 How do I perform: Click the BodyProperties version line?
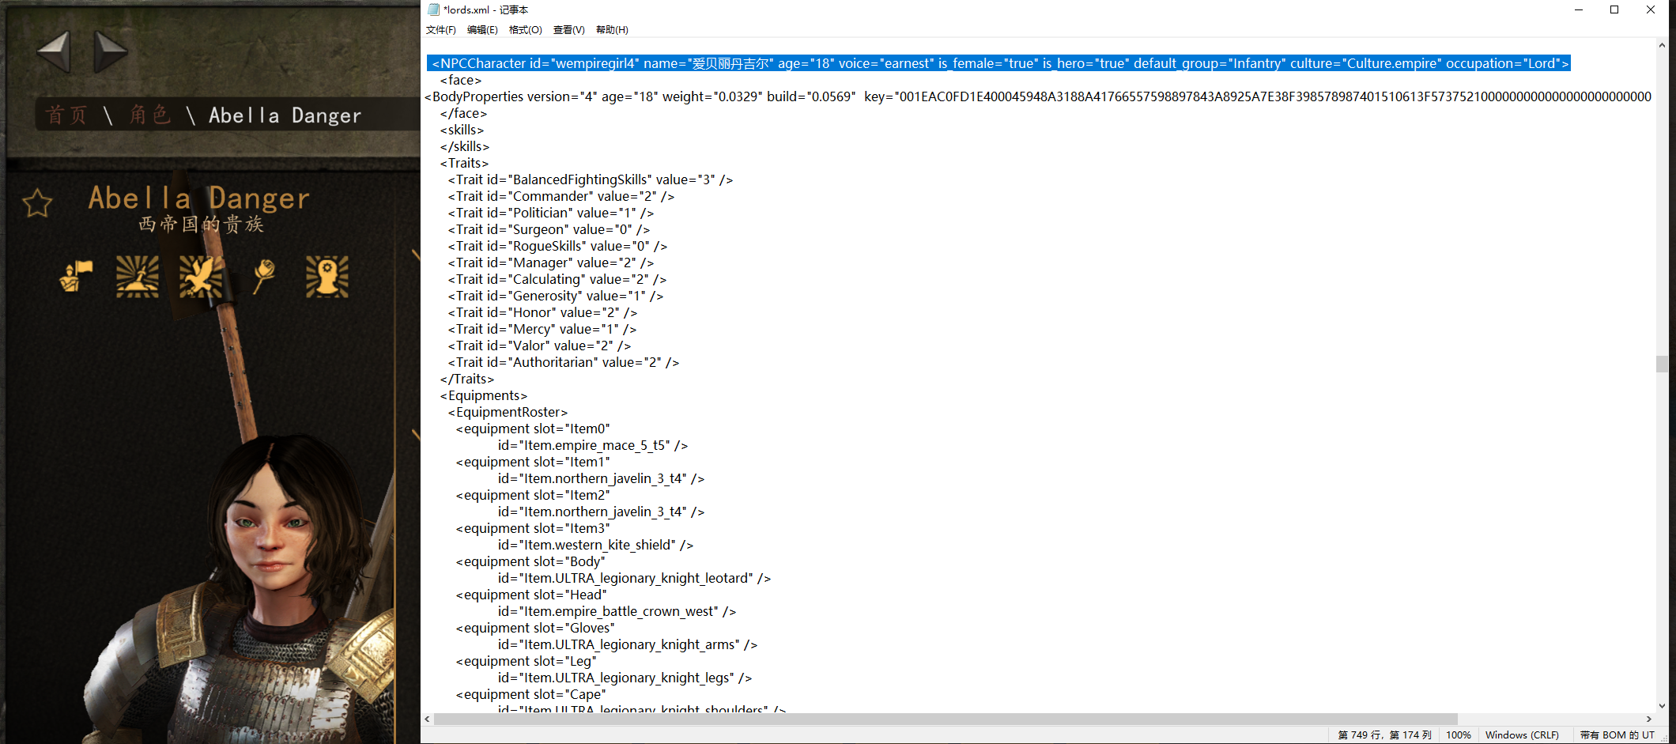(x=1038, y=96)
